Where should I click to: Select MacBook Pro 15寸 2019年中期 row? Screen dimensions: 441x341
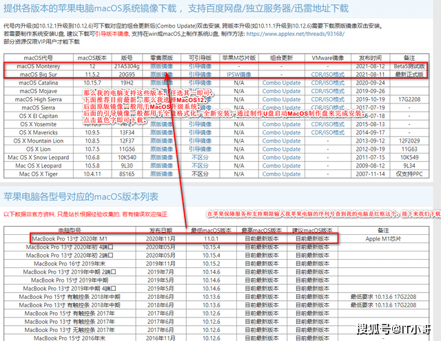point(216,280)
